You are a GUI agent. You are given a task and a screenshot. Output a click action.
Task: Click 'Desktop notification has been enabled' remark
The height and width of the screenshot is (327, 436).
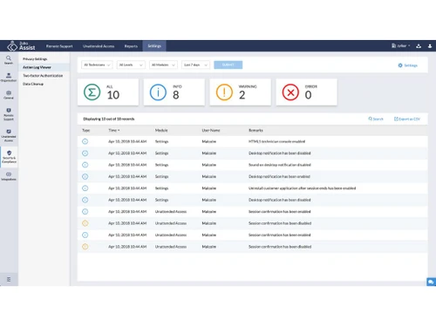tap(279, 176)
